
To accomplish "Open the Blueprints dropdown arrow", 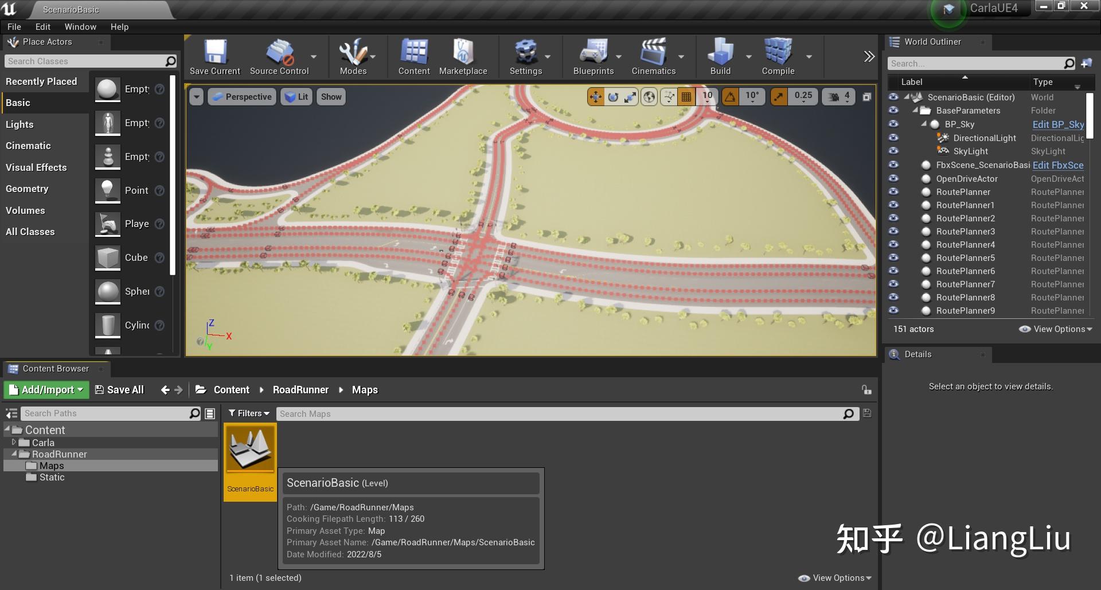I will [x=619, y=57].
